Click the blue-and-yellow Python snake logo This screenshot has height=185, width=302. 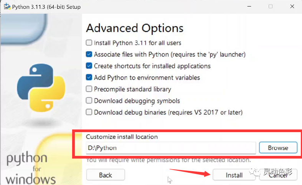tap(41, 88)
